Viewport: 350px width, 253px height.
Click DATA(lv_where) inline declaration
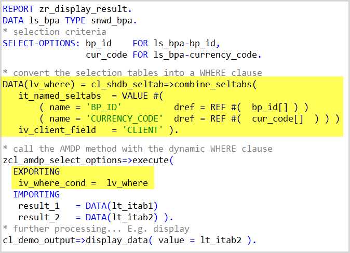tap(38, 85)
